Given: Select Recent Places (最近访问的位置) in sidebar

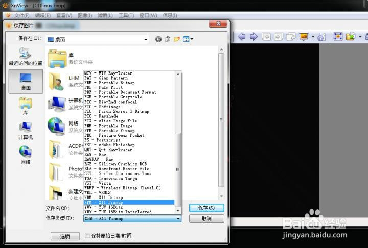Looking at the screenshot, I should (x=26, y=56).
